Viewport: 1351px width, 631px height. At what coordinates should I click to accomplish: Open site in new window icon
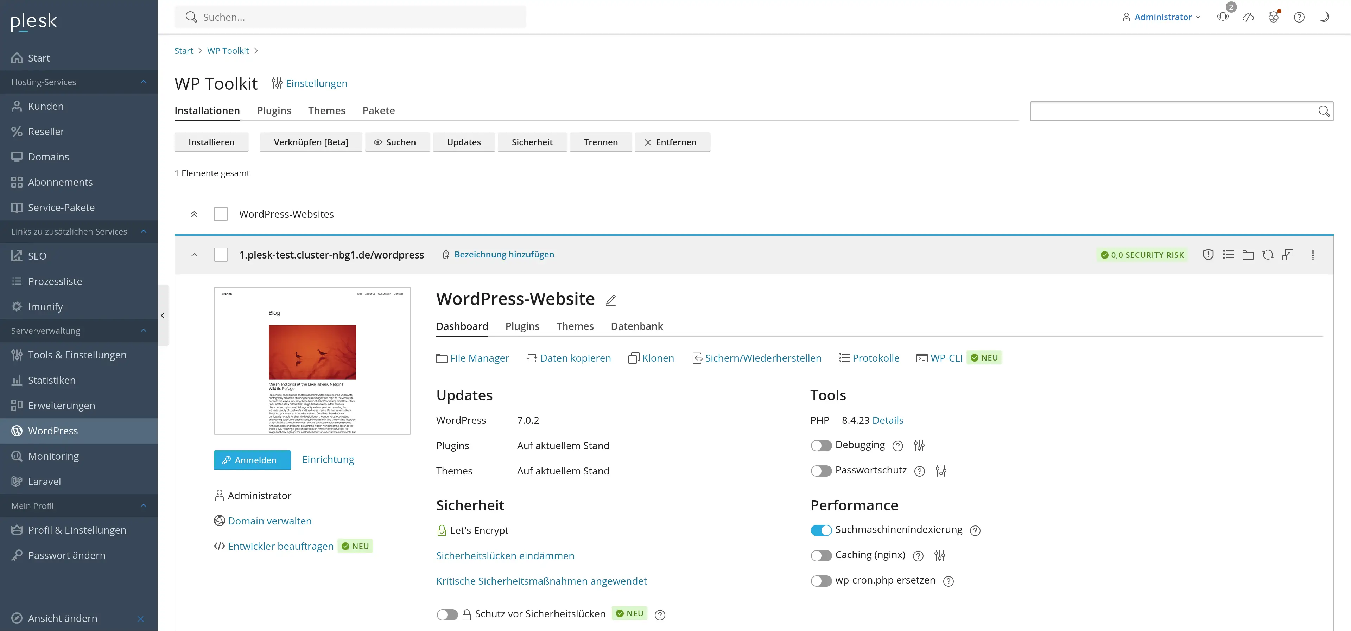(x=1288, y=255)
